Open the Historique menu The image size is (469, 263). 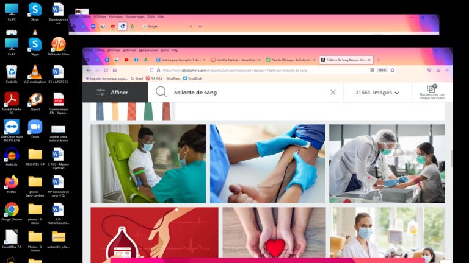[x=129, y=50]
